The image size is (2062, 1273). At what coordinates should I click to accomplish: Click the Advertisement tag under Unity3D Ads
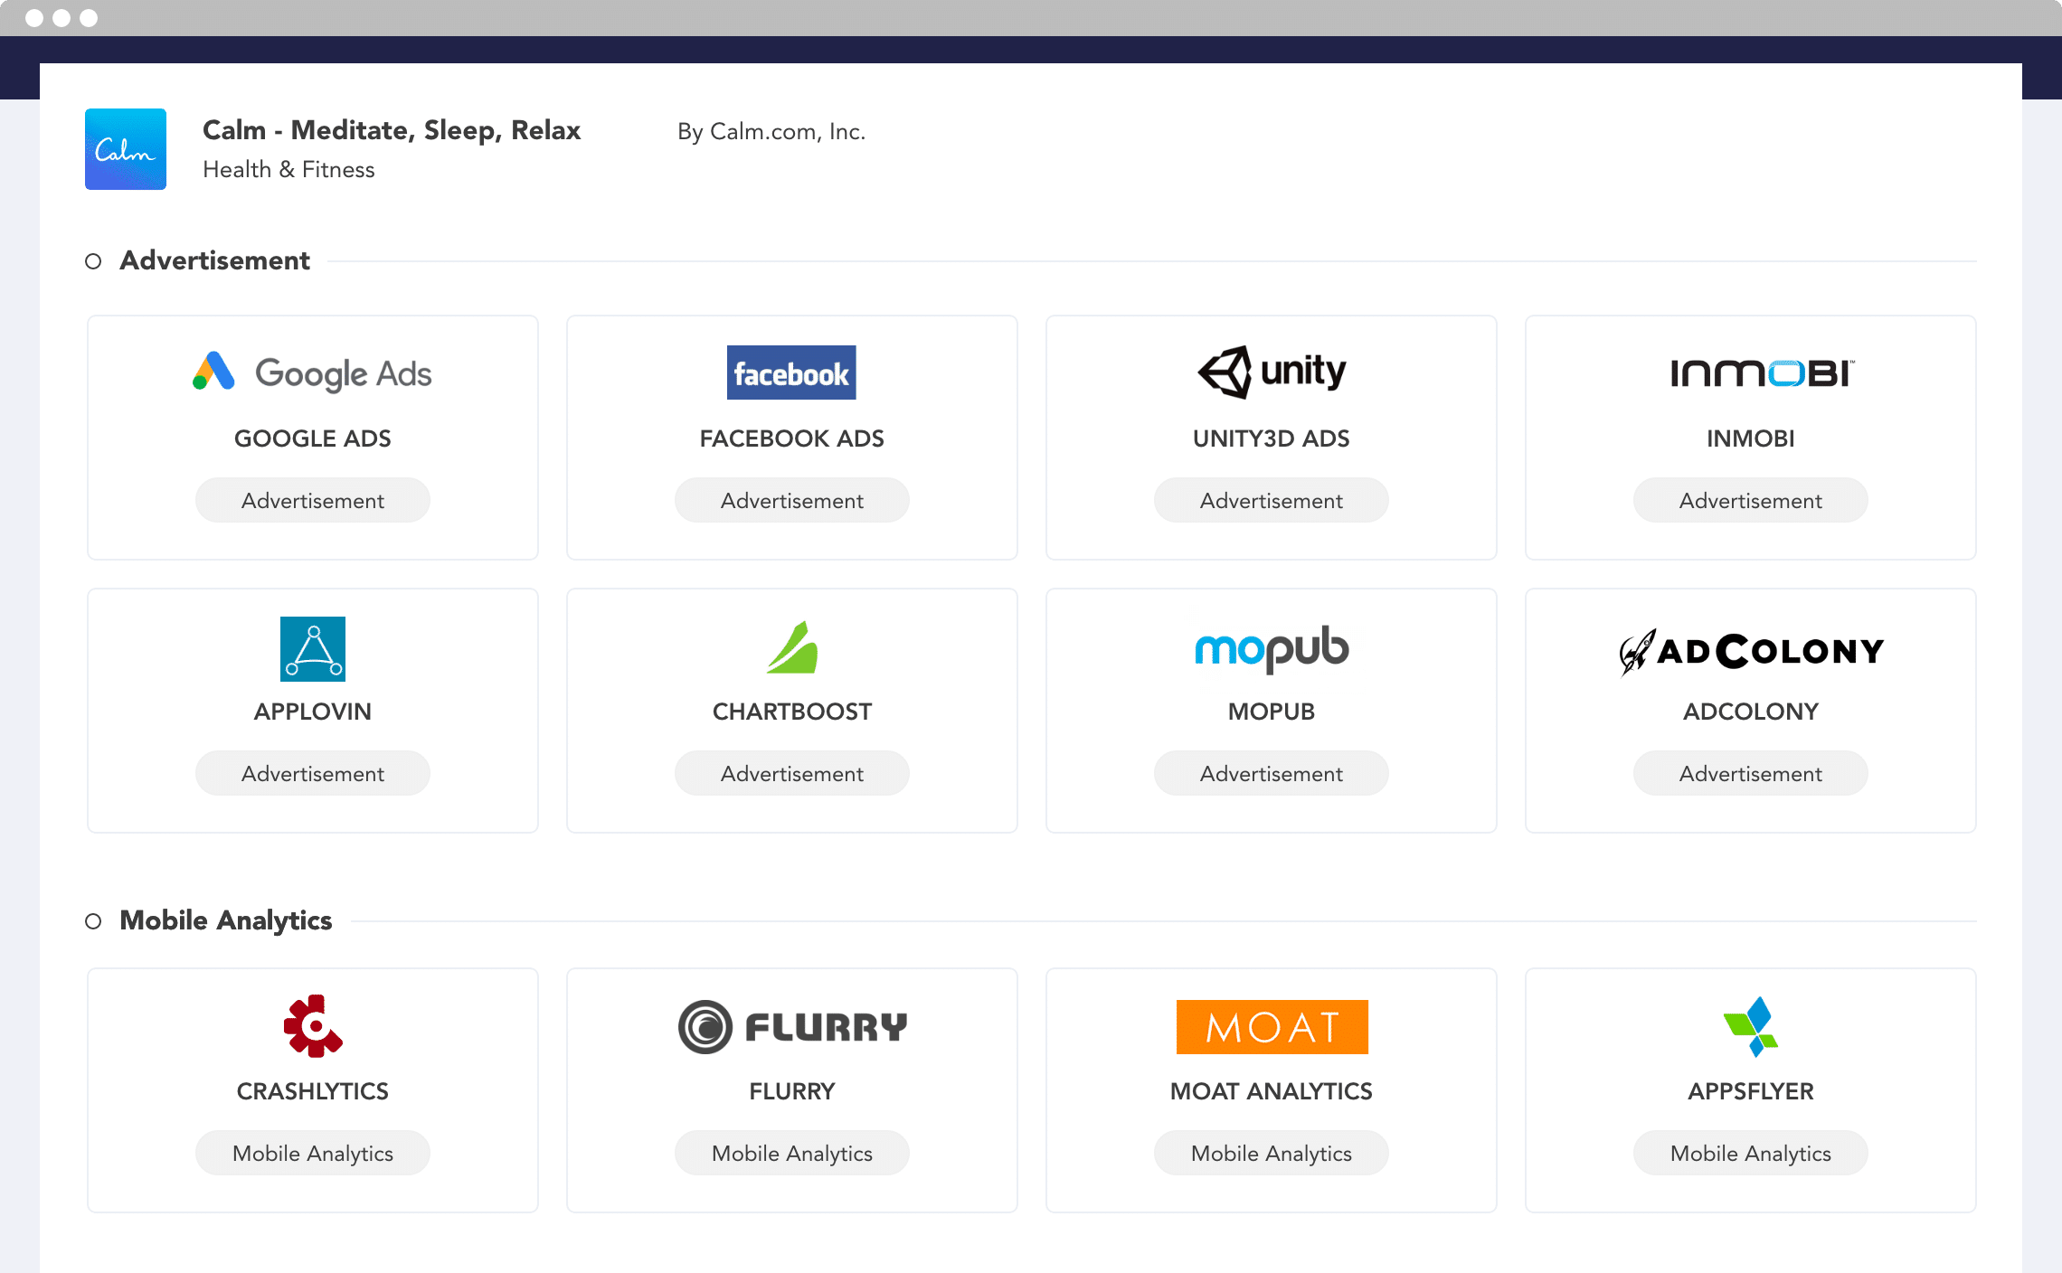pos(1272,500)
